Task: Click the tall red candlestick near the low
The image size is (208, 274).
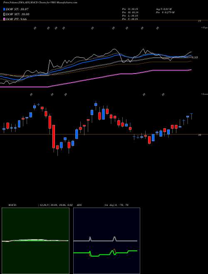Action: [x=54, y=137]
